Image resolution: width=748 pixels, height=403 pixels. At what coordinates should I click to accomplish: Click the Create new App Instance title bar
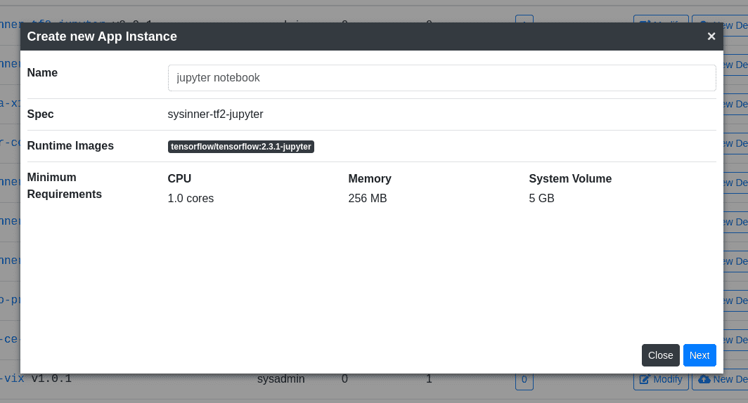pos(372,37)
